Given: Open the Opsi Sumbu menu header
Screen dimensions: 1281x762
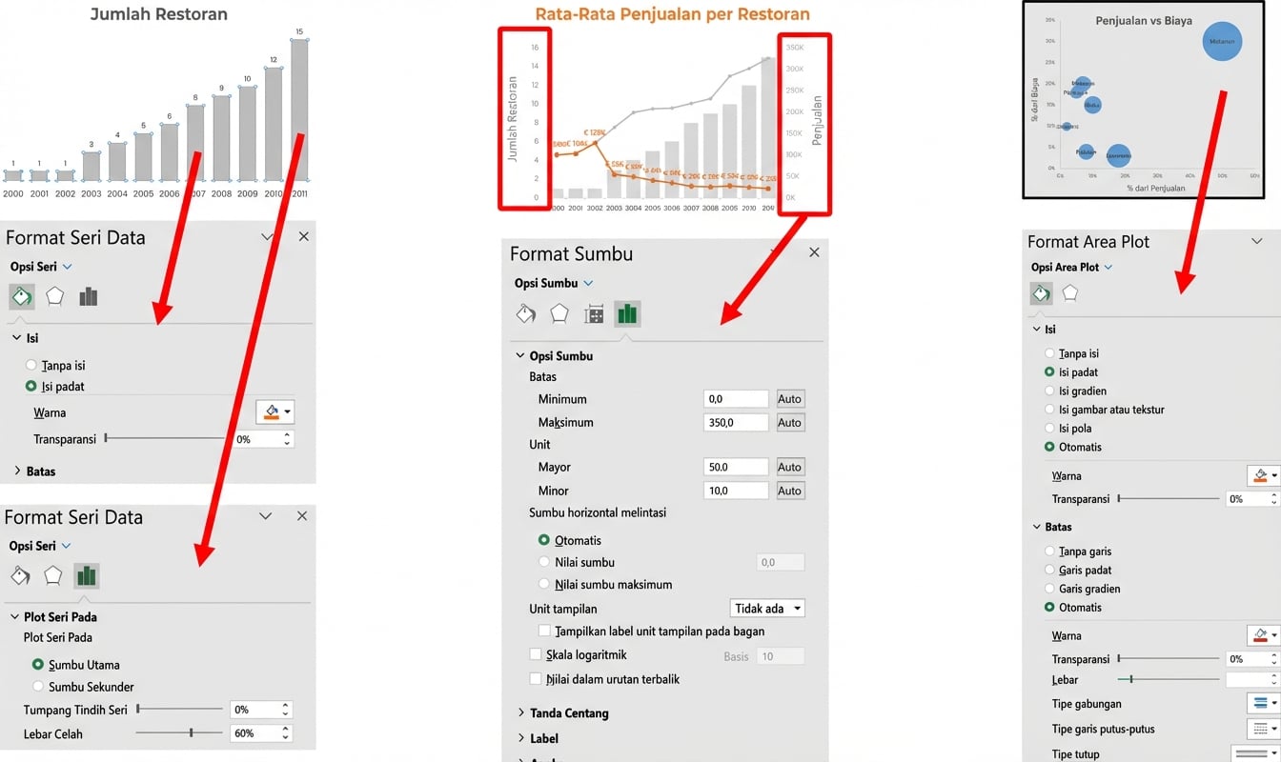Looking at the screenshot, I should pyautogui.click(x=554, y=283).
